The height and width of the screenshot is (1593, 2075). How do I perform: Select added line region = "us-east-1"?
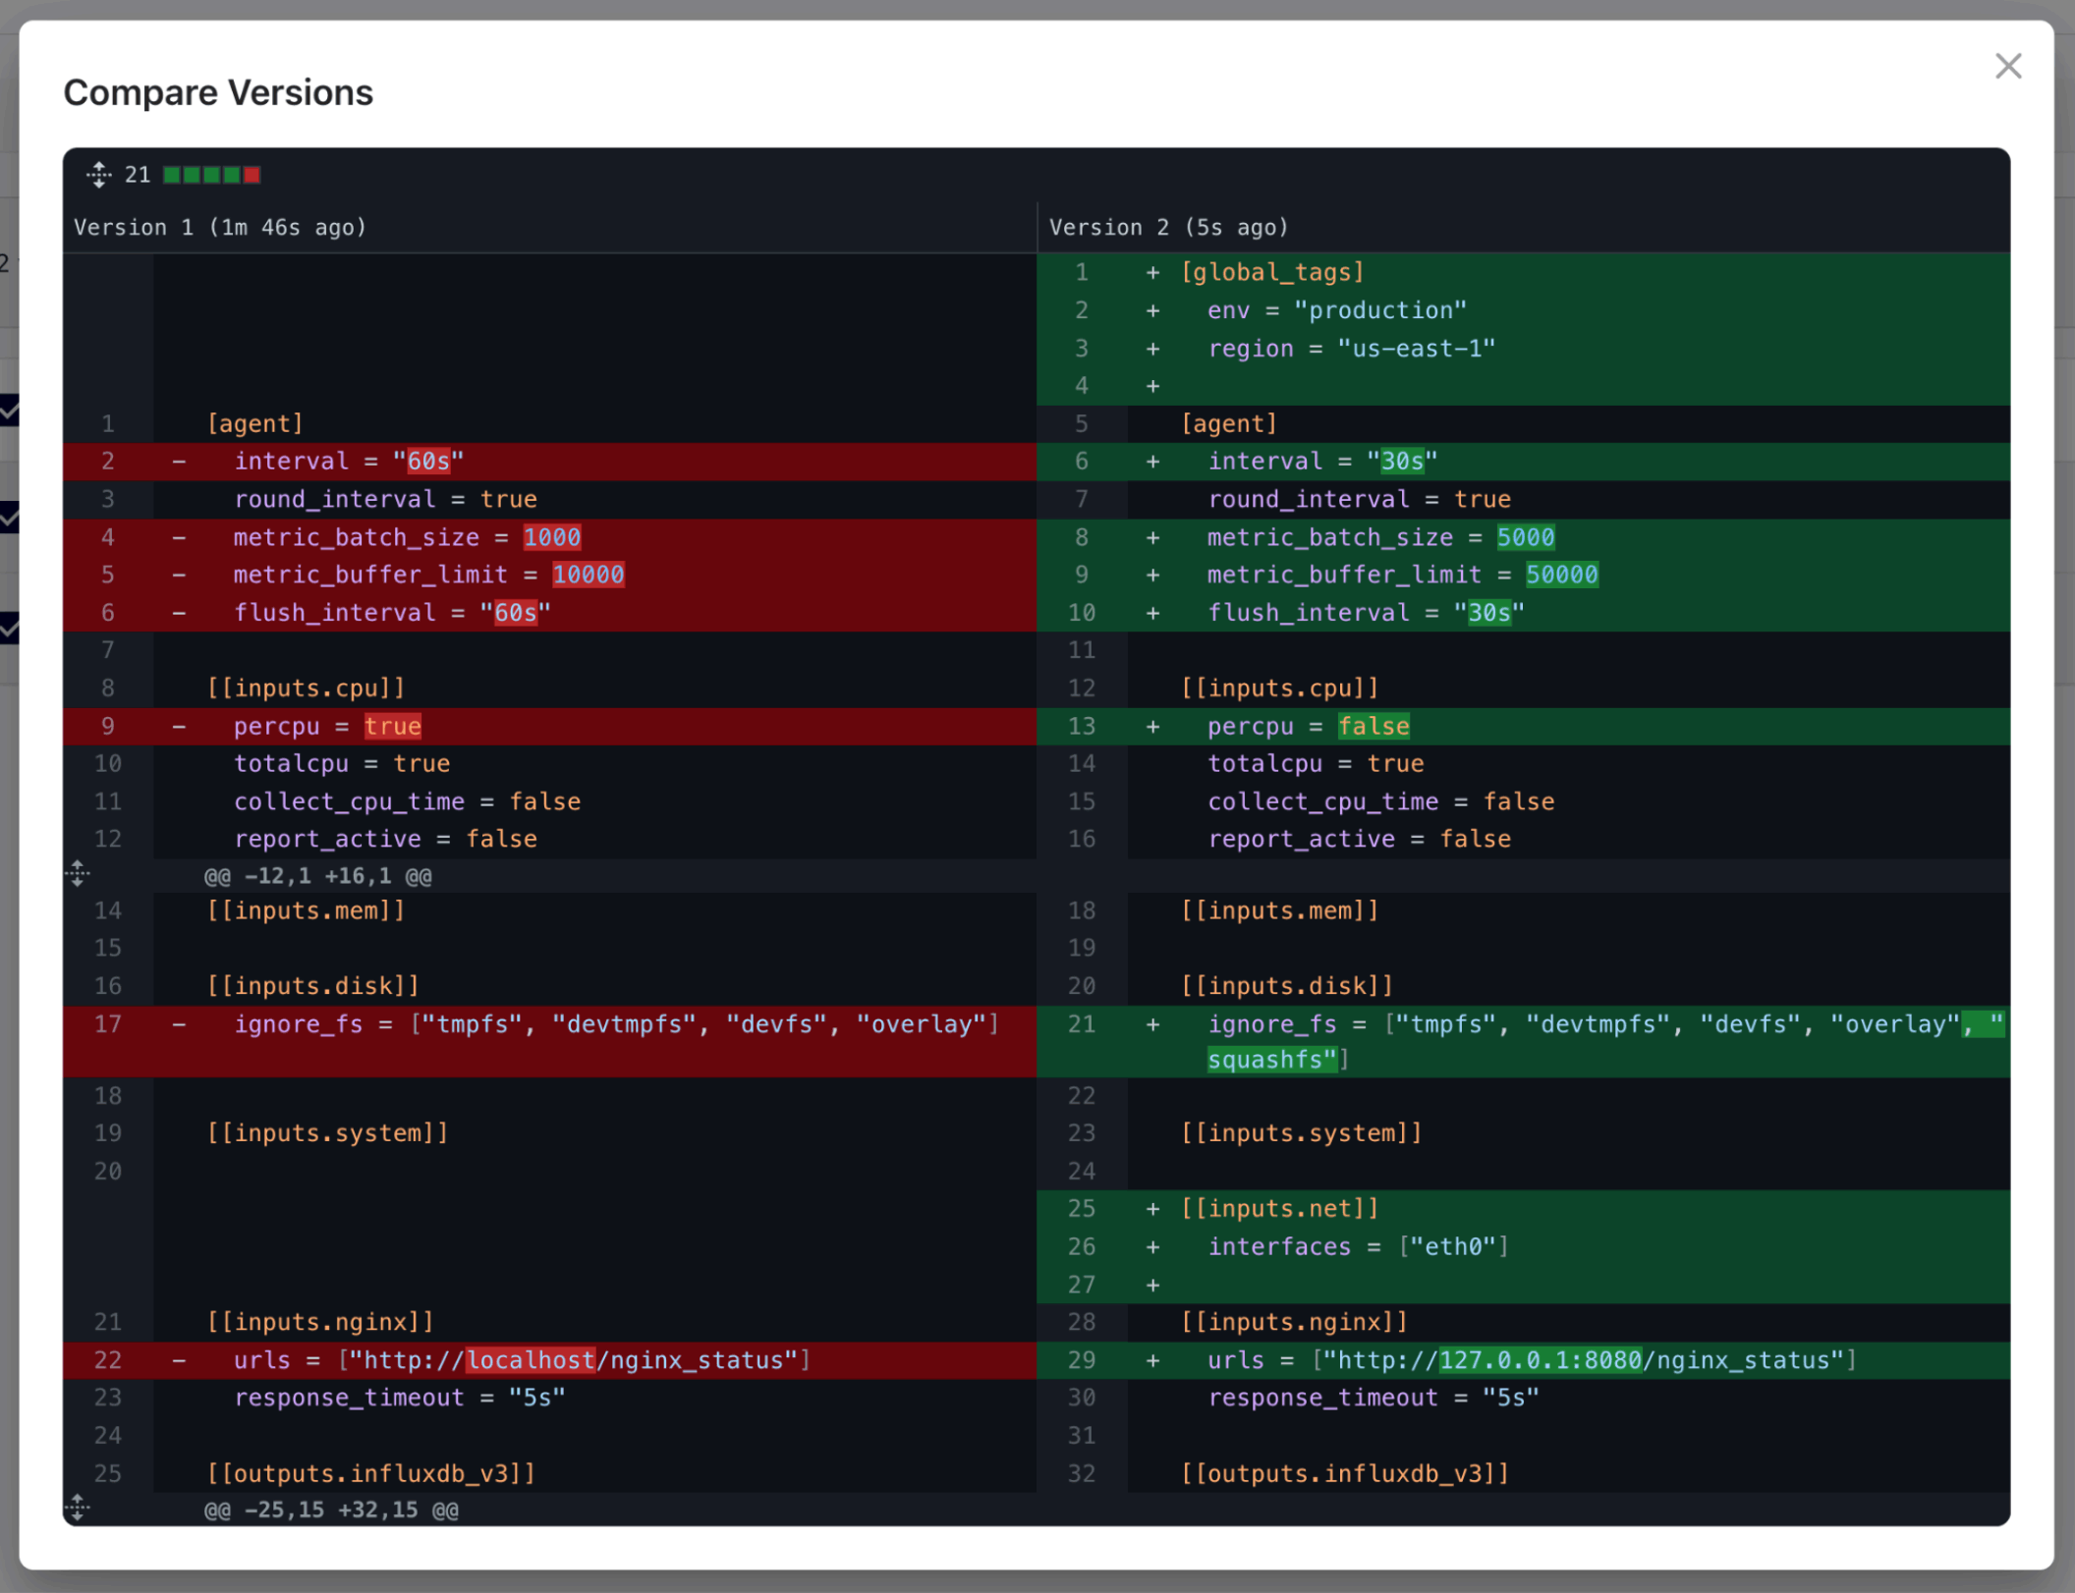1524,349
